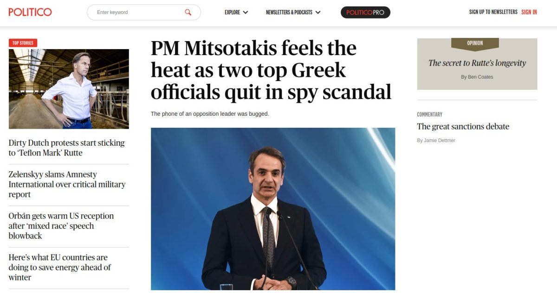Open Zelenskyy slams Amnesty International story
The height and width of the screenshot is (293, 557).
point(67,184)
